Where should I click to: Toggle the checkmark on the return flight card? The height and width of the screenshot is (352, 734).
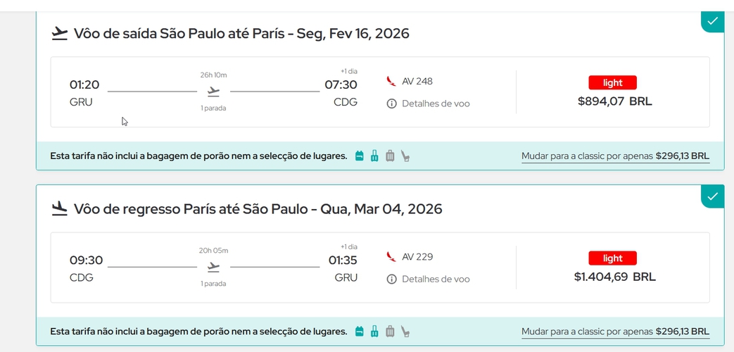[713, 196]
